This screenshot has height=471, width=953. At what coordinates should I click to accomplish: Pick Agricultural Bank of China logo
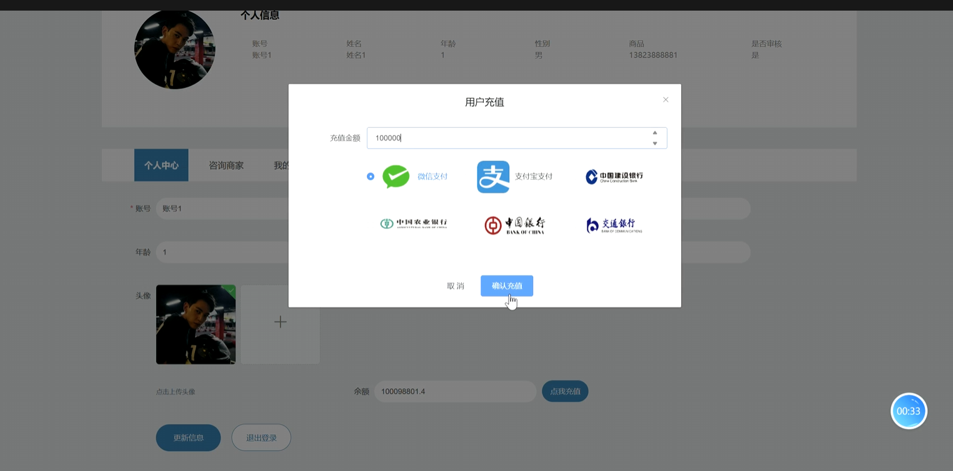tap(414, 223)
